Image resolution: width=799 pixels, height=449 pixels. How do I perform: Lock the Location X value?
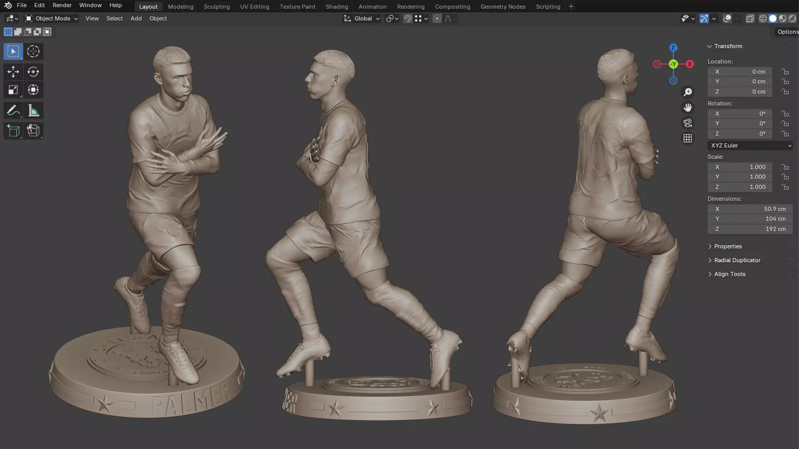(785, 72)
